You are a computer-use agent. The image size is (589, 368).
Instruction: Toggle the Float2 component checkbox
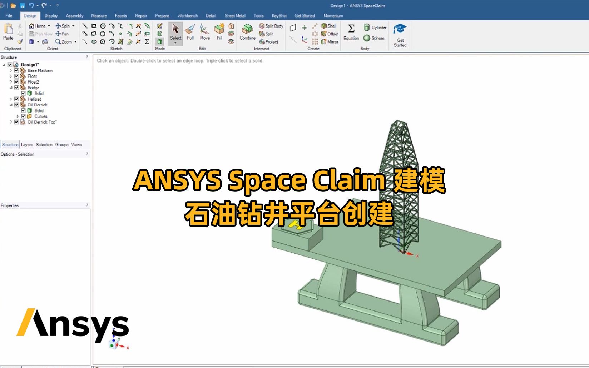click(x=16, y=82)
